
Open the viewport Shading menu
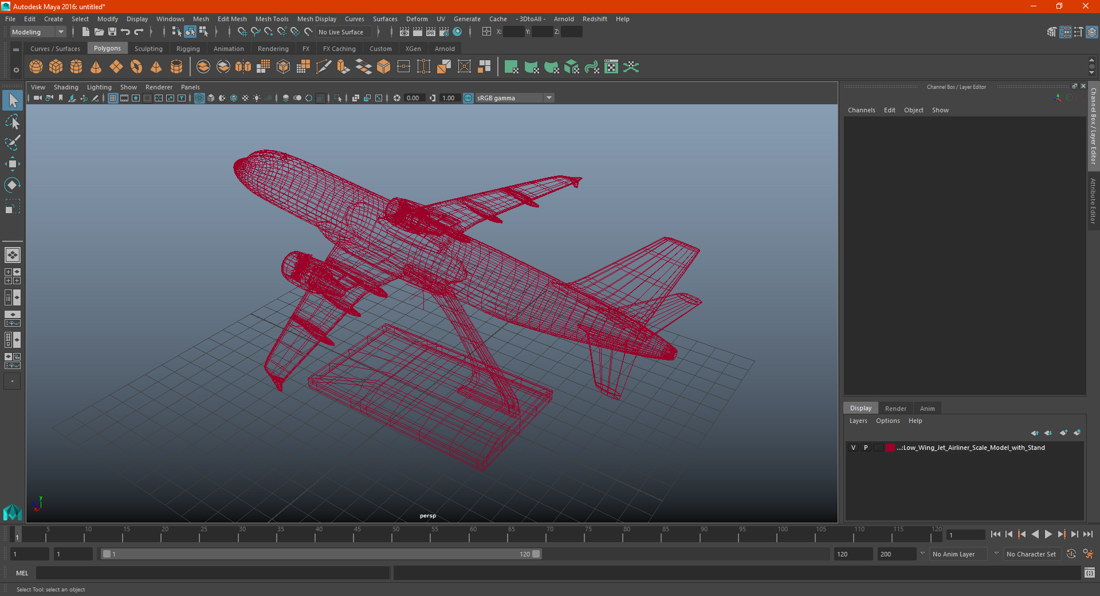tap(66, 87)
